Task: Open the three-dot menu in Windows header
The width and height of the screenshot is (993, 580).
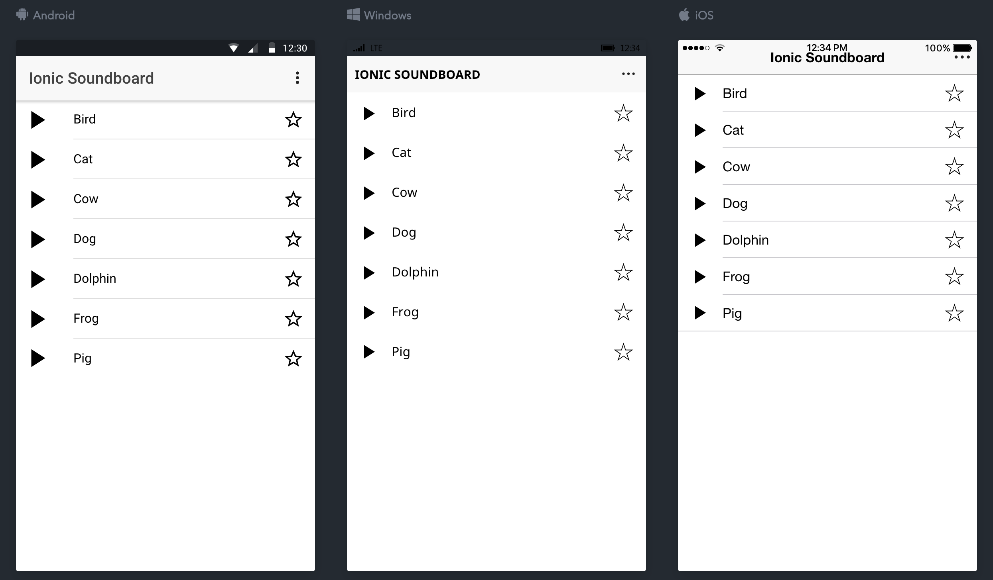Action: point(628,74)
